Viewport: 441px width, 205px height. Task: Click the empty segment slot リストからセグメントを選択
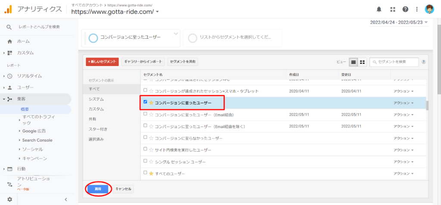point(233,37)
